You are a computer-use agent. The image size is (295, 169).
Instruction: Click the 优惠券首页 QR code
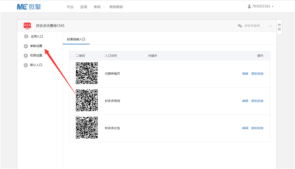click(x=86, y=73)
